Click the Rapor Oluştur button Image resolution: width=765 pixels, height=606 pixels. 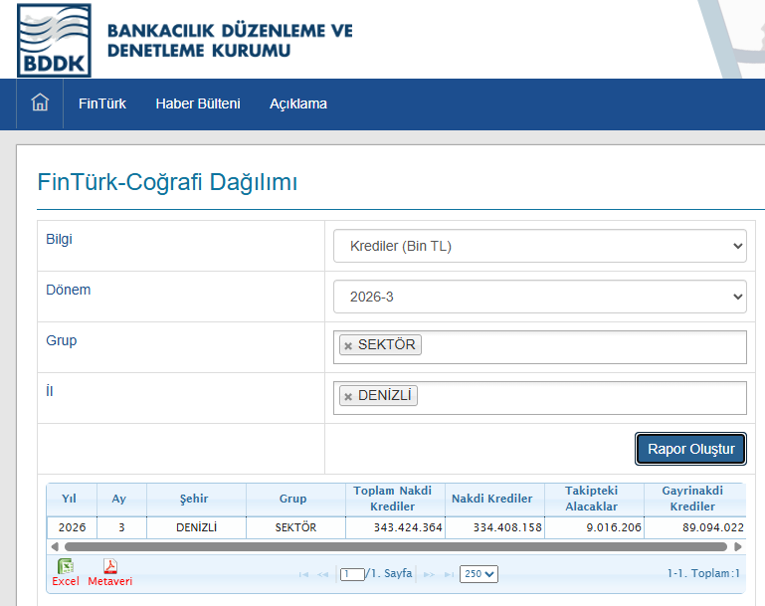pos(690,449)
